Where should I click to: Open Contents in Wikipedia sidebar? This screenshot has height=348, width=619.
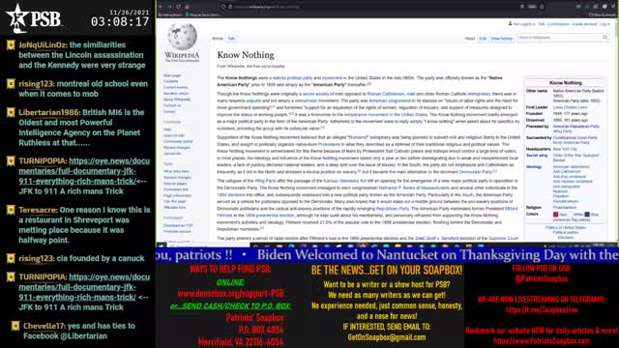coord(170,81)
